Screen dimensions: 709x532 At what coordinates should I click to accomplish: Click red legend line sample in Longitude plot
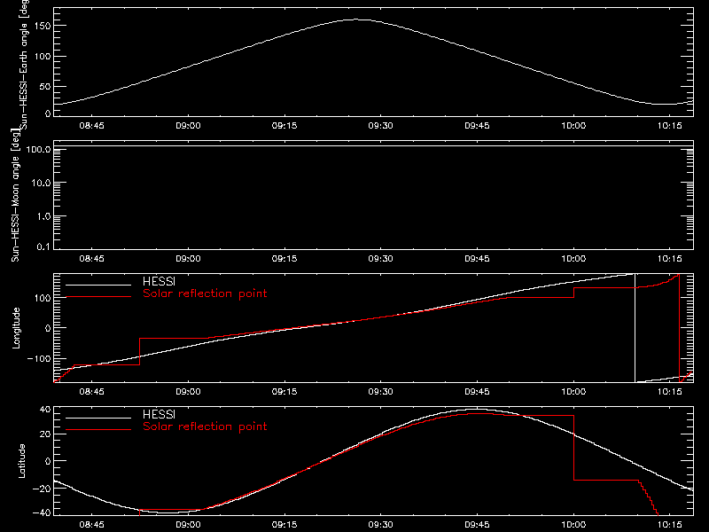(x=98, y=297)
